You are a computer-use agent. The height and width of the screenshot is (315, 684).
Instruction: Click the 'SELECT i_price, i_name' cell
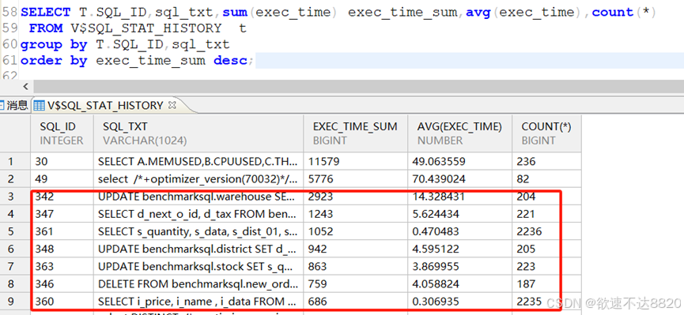pyautogui.click(x=198, y=301)
